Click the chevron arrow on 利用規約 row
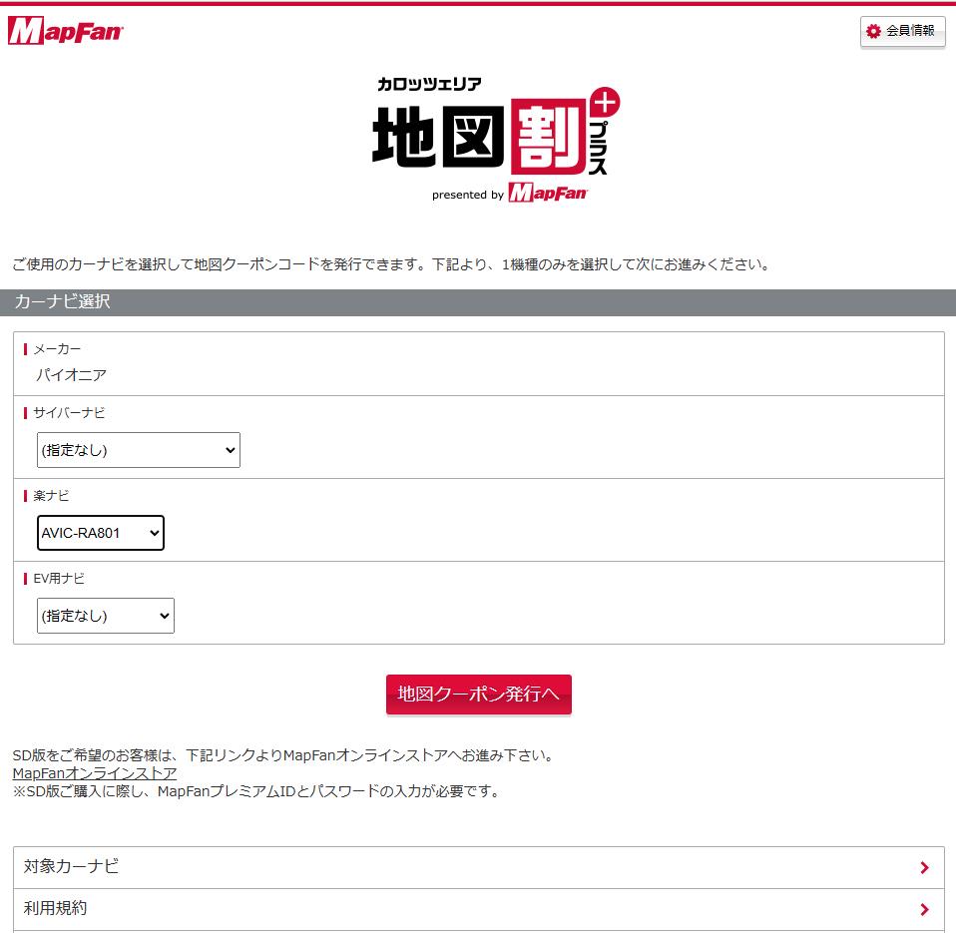 pyautogui.click(x=924, y=909)
